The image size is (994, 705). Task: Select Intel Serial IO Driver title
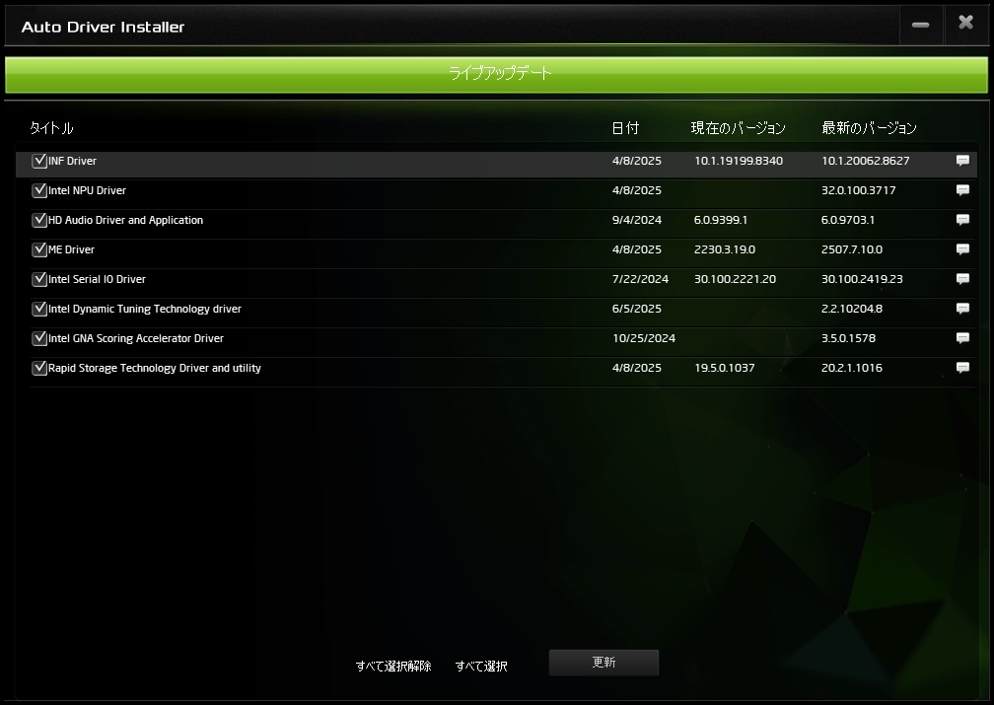pos(97,279)
